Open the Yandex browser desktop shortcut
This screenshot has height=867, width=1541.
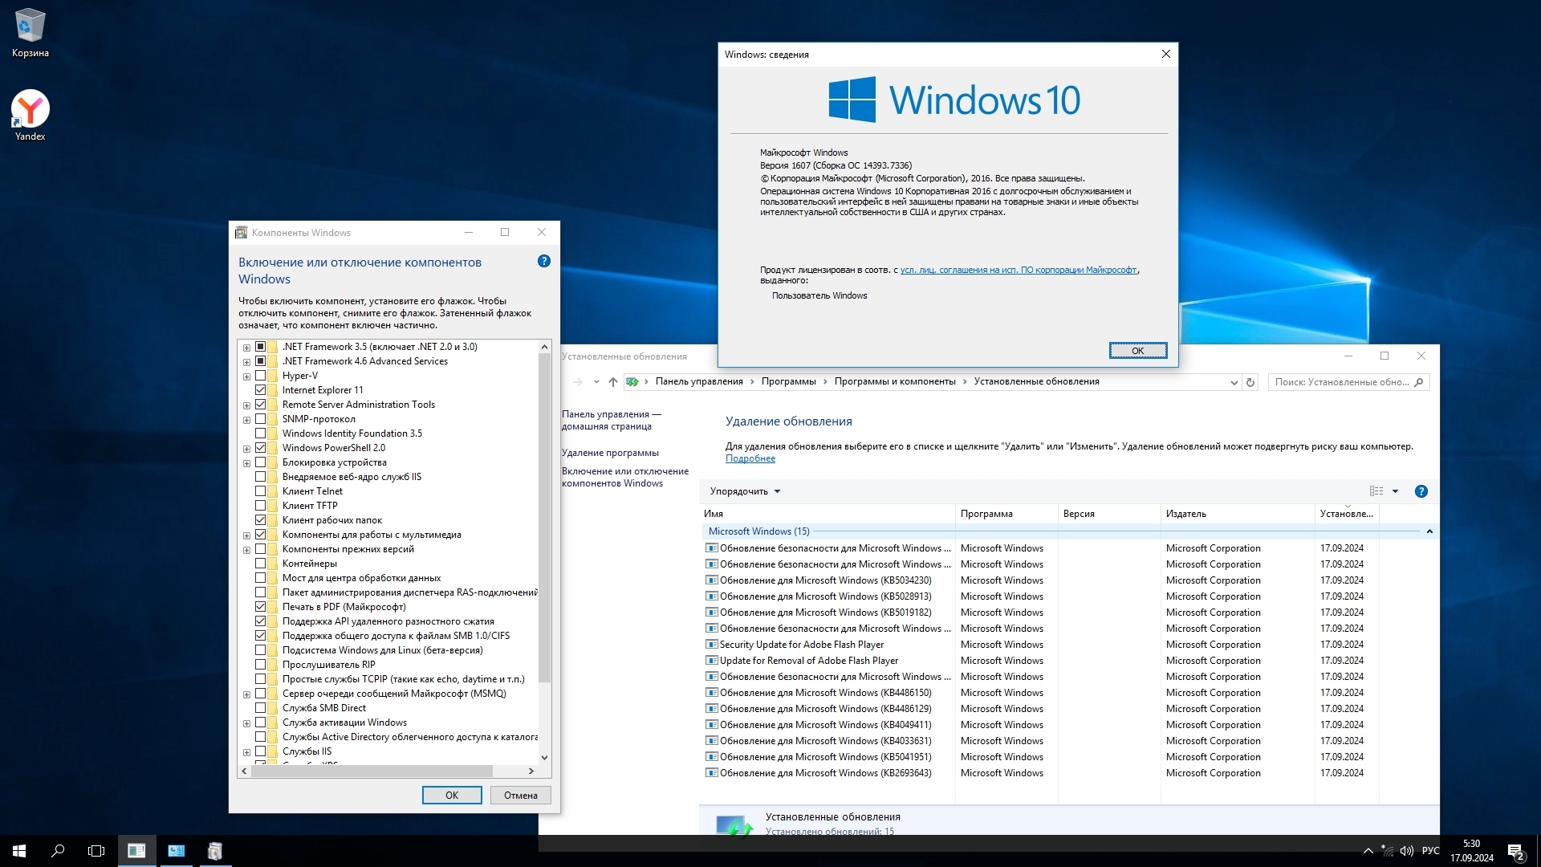pos(30,110)
